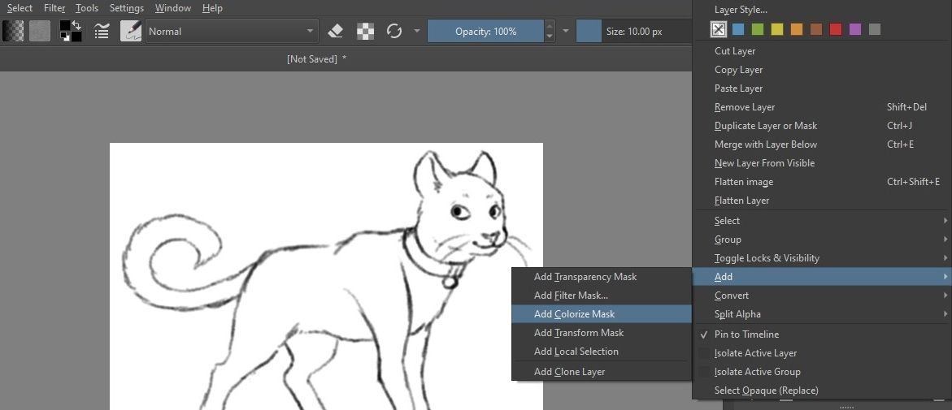Choose Add Local Selection

click(602, 352)
